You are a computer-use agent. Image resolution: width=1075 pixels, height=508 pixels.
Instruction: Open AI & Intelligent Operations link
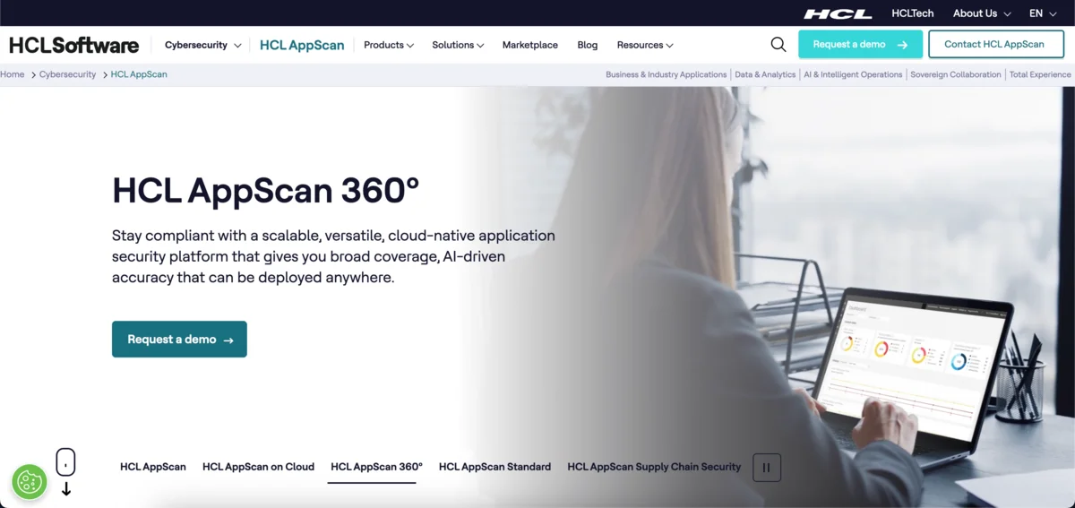click(853, 74)
